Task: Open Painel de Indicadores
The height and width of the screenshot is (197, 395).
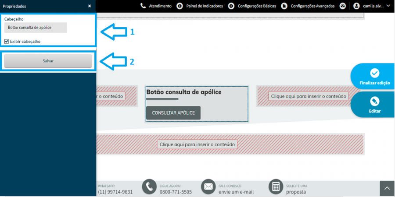Action: (205, 6)
